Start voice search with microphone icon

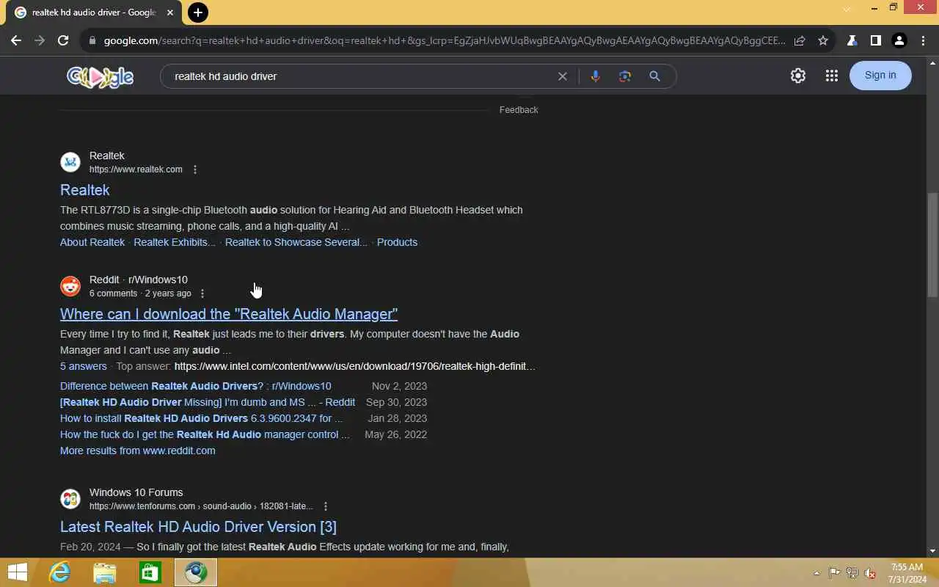595,76
